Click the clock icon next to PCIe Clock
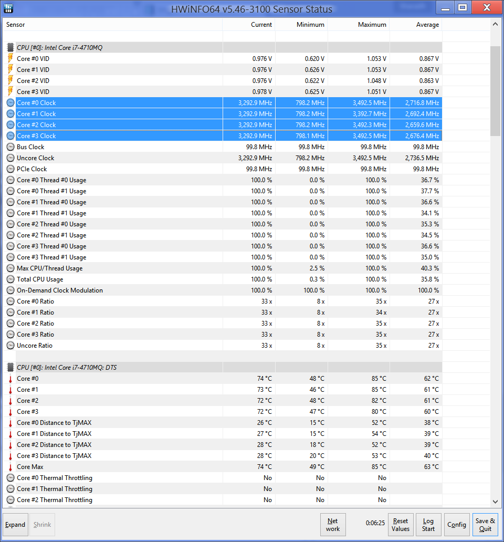 10,169
